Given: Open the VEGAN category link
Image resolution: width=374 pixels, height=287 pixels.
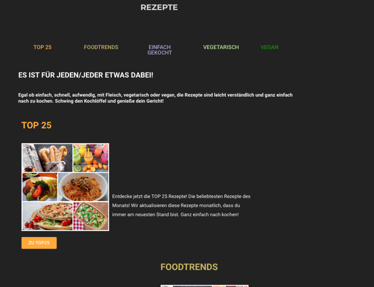Looking at the screenshot, I should pos(269,47).
